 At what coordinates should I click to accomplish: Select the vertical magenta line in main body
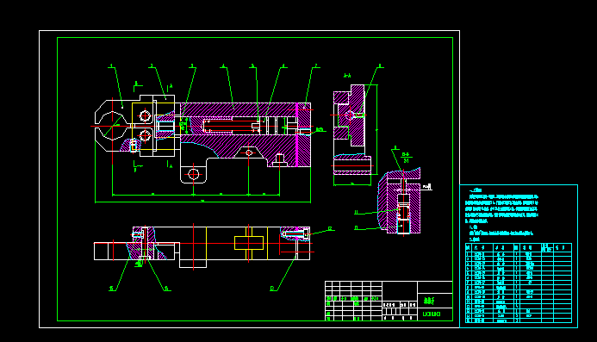coord(296,134)
